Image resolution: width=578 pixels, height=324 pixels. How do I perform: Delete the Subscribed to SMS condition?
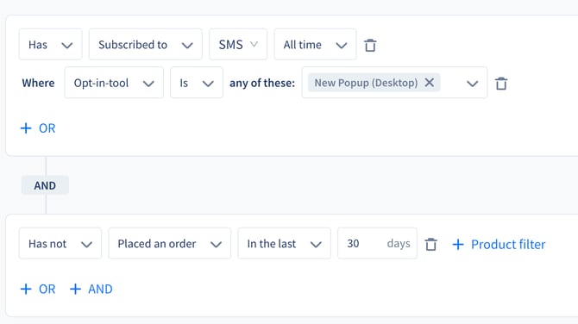370,46
